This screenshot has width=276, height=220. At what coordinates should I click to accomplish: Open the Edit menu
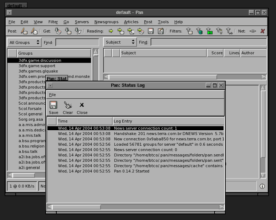click(x=24, y=22)
